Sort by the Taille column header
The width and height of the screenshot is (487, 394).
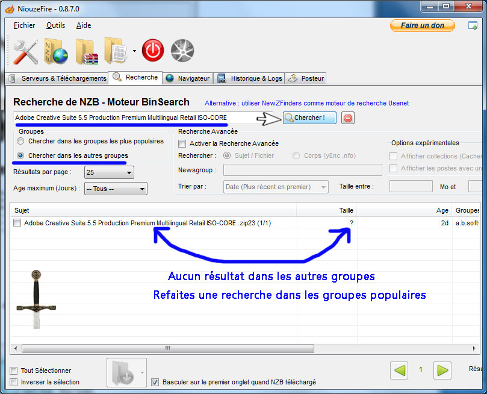pyautogui.click(x=327, y=210)
